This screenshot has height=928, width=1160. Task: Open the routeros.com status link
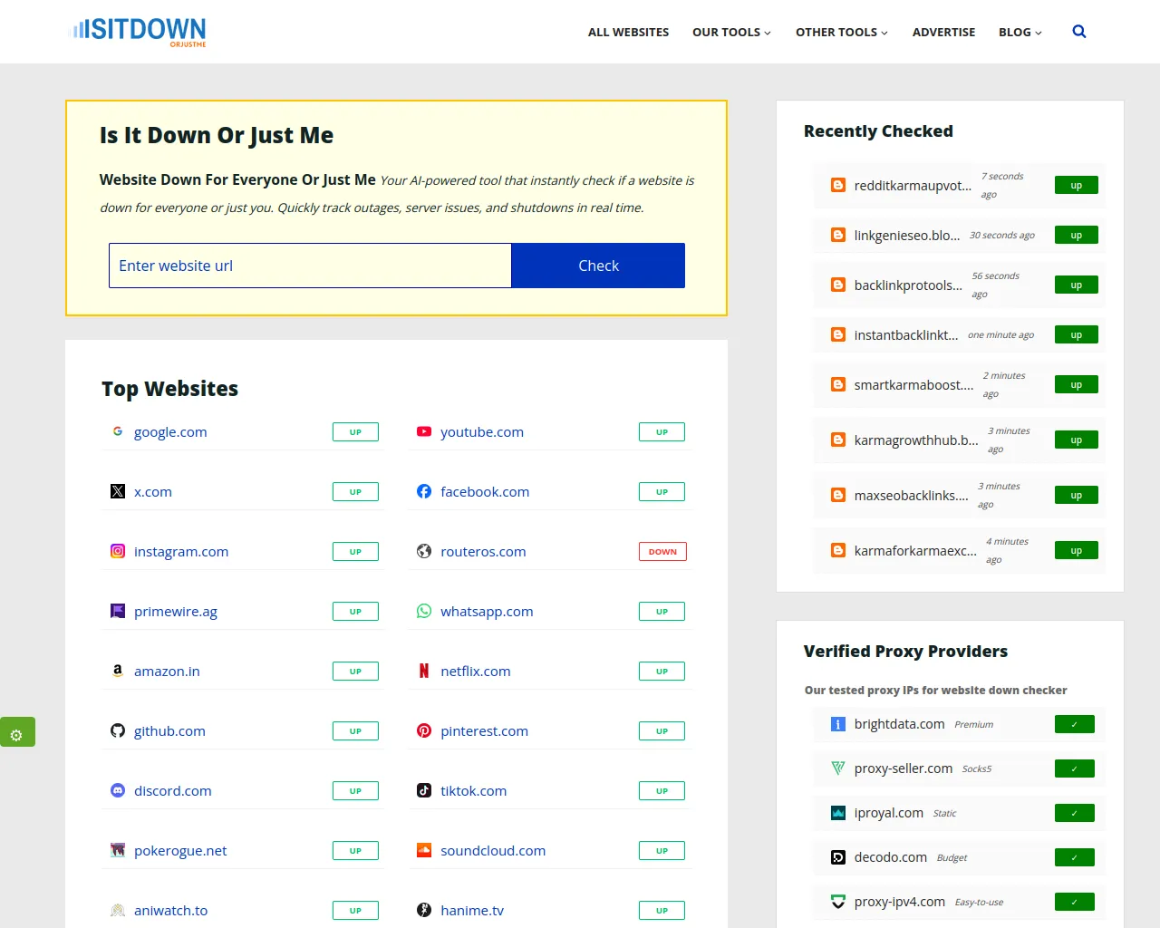click(483, 552)
